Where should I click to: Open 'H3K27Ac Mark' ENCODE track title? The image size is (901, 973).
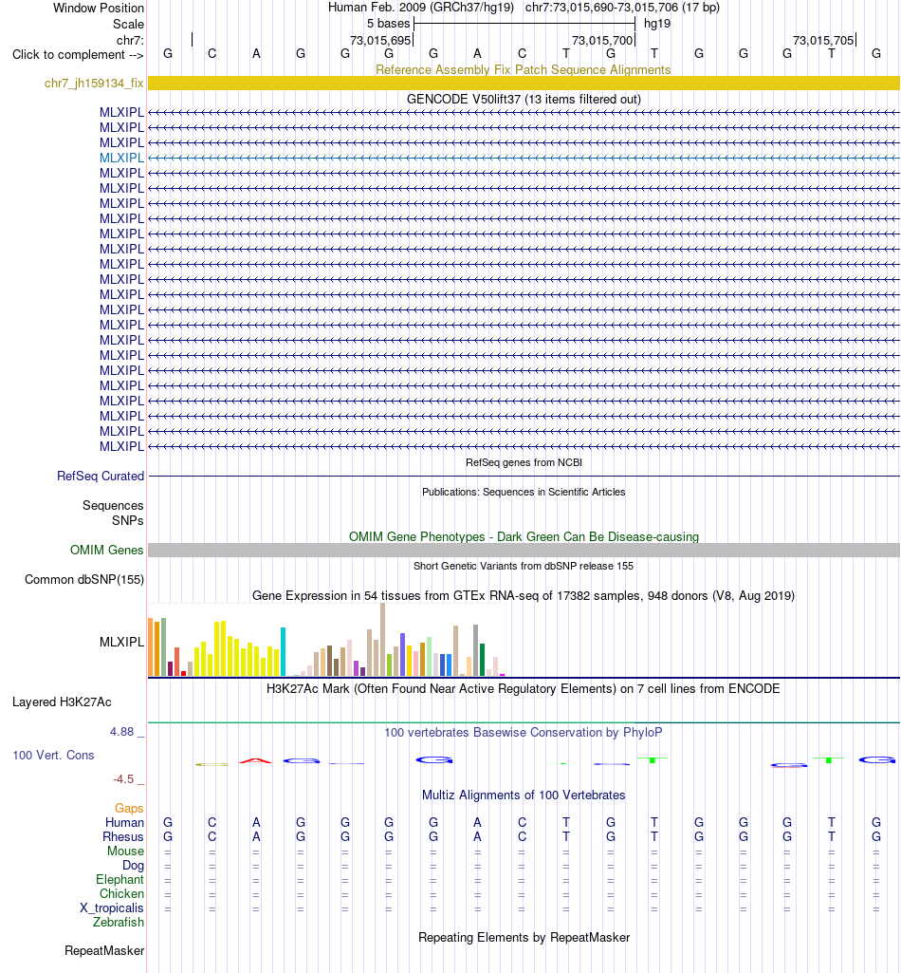pyautogui.click(x=524, y=689)
